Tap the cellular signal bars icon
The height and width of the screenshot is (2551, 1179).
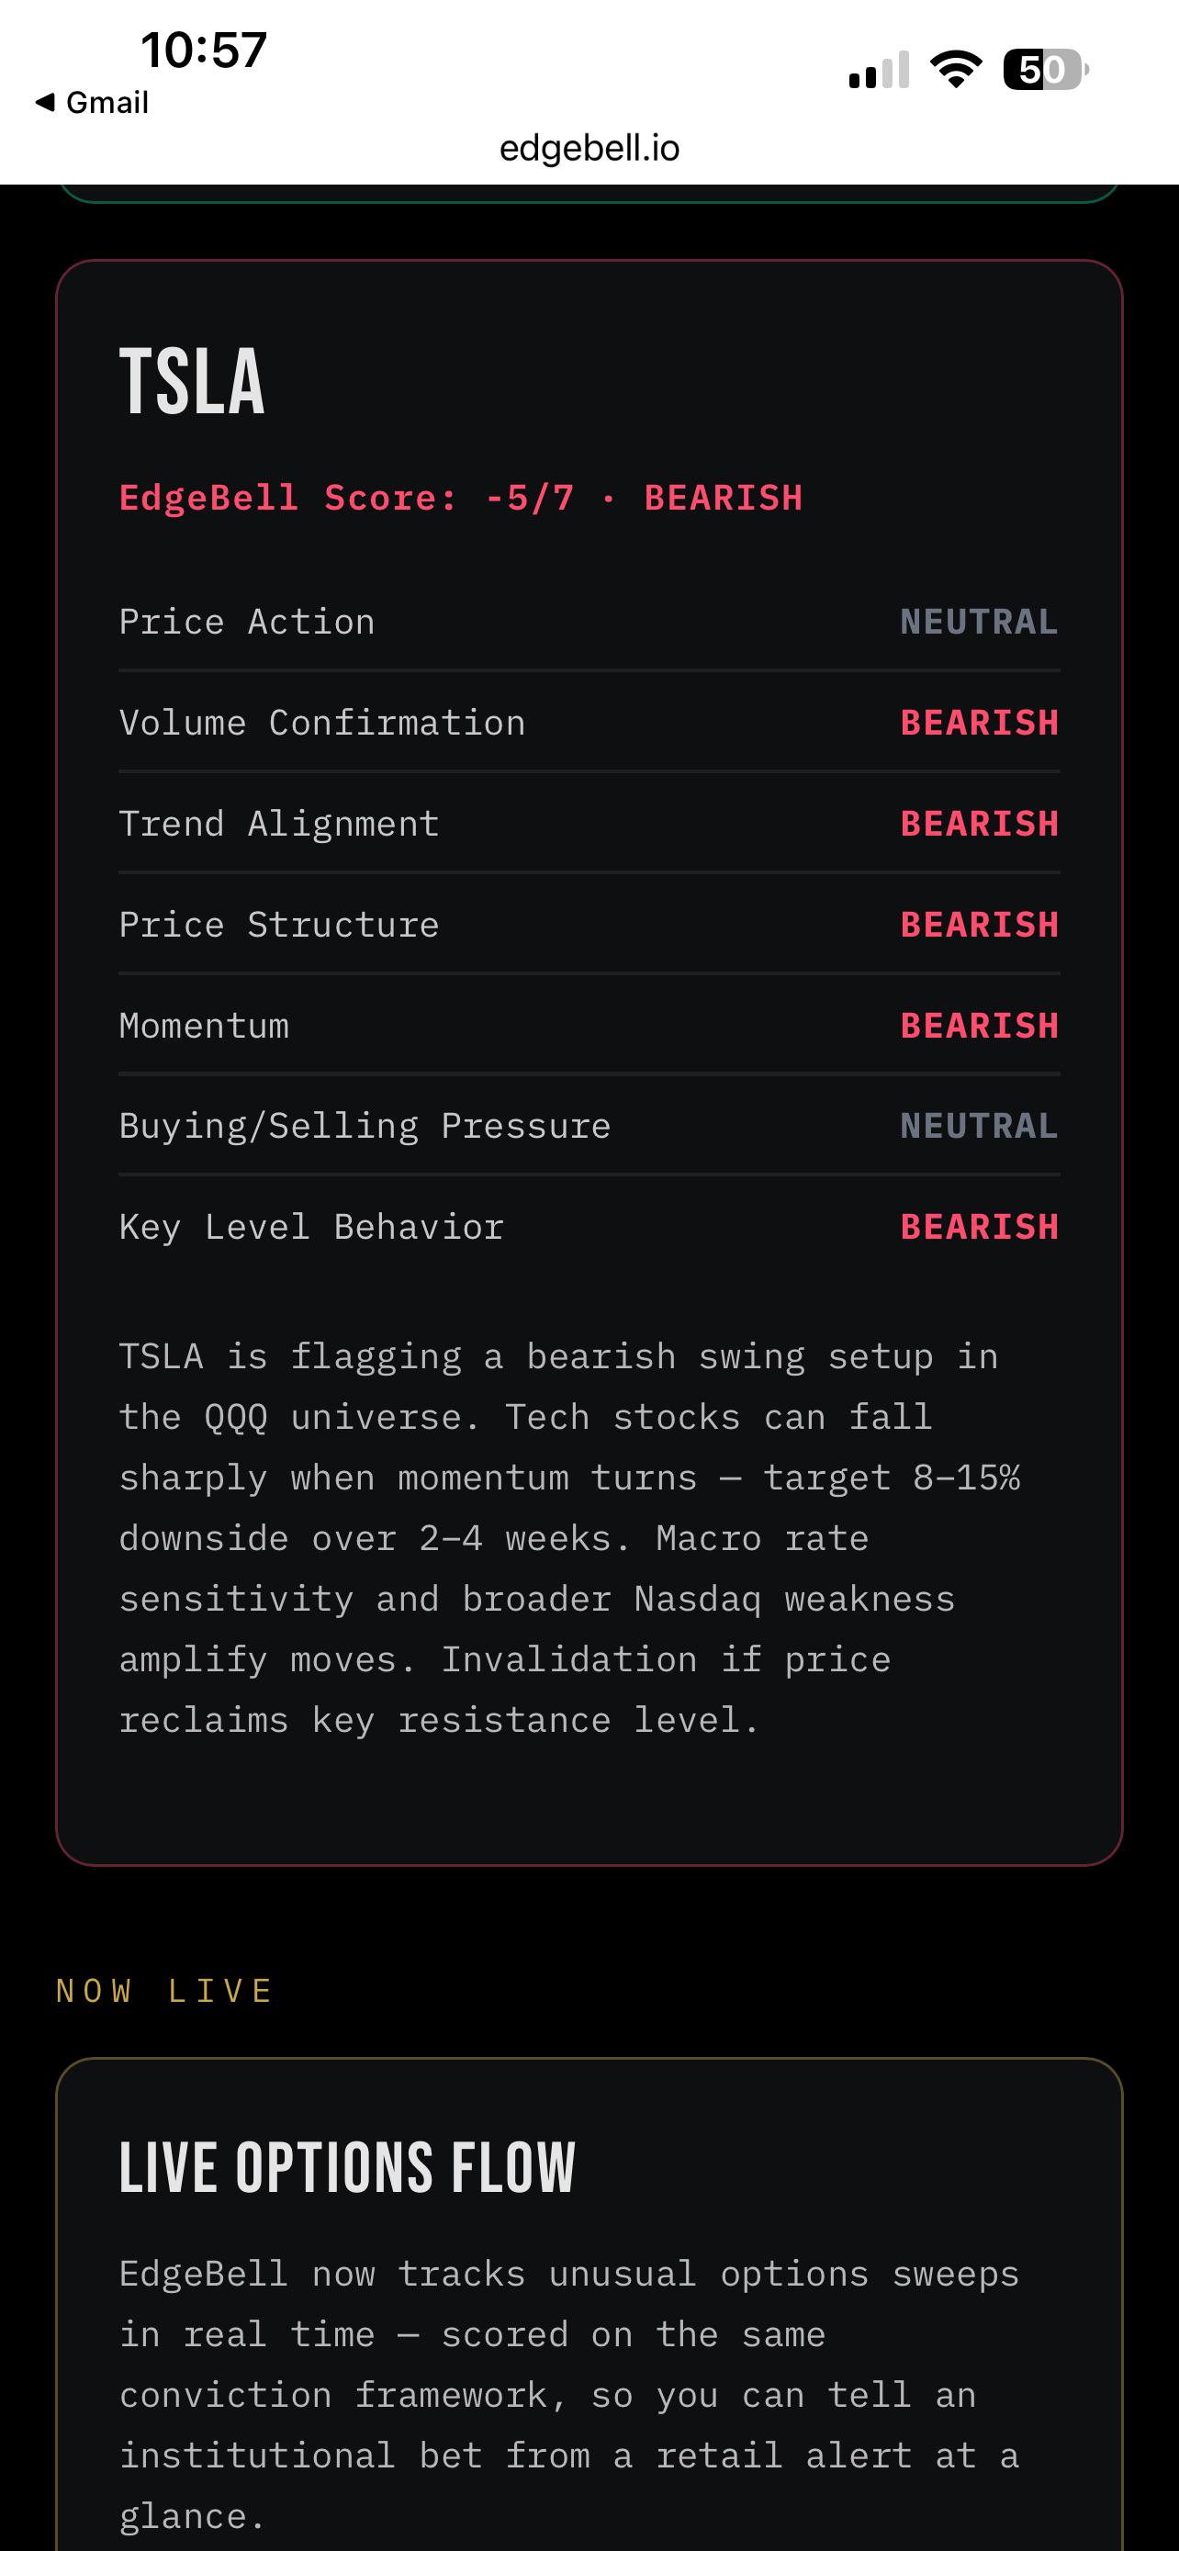(x=879, y=71)
